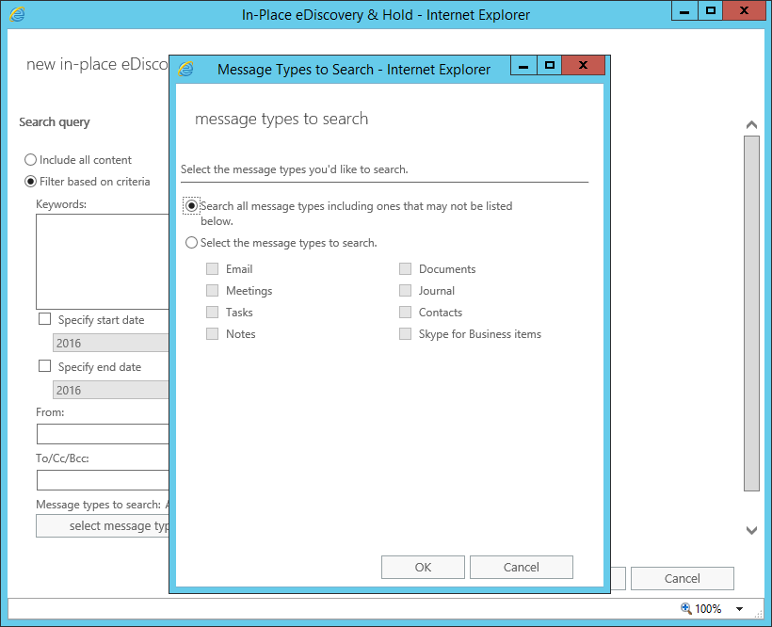
Task: Click the 100% zoom level text
Action: coord(708,609)
